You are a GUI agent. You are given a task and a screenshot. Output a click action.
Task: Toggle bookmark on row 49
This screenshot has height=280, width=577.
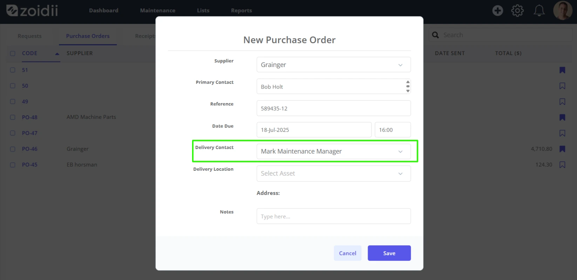(x=562, y=102)
